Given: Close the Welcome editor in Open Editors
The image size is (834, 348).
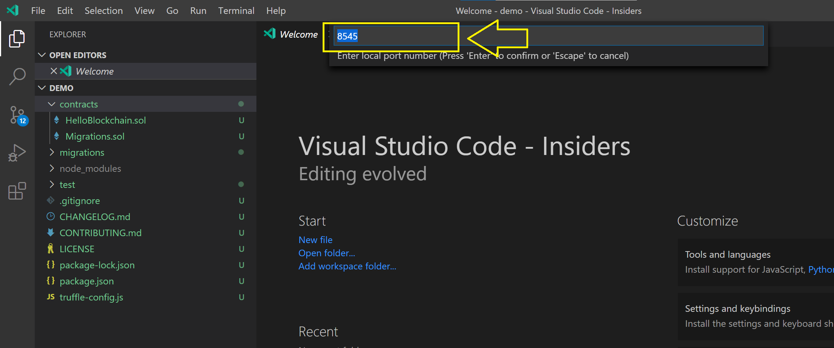Looking at the screenshot, I should pos(54,71).
